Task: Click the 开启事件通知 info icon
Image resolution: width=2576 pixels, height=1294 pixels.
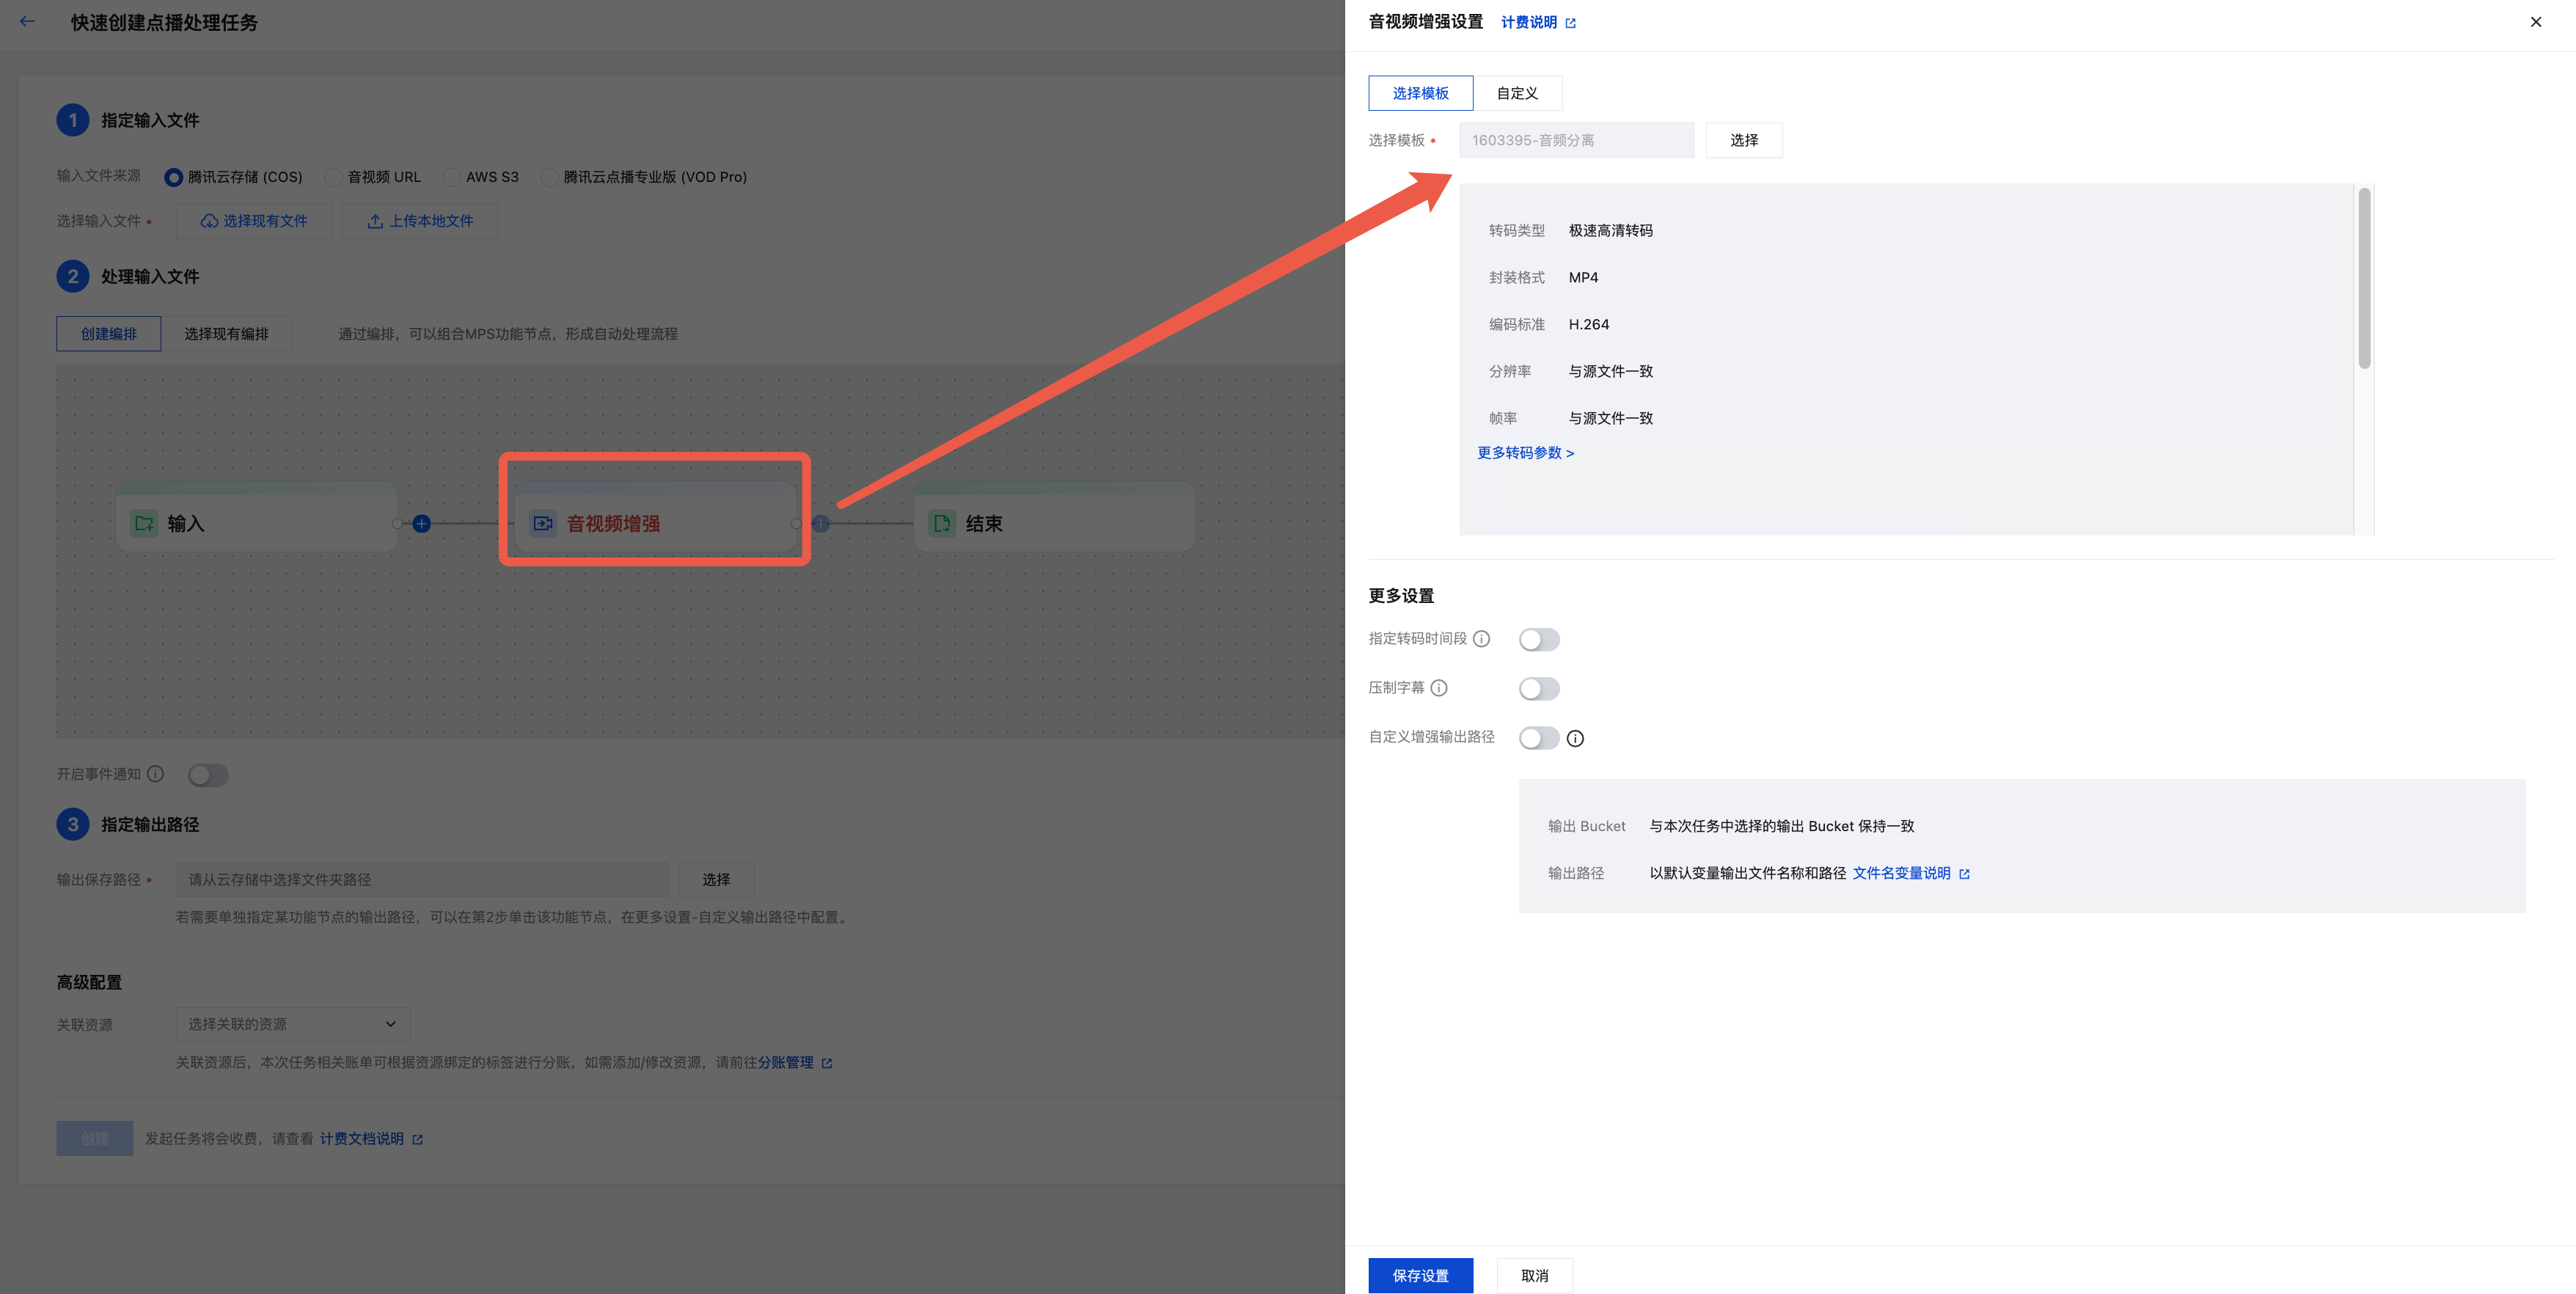Action: point(155,774)
